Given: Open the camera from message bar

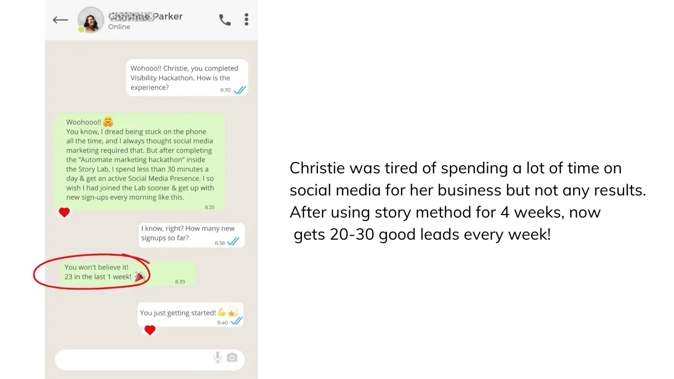Looking at the screenshot, I should (x=232, y=357).
